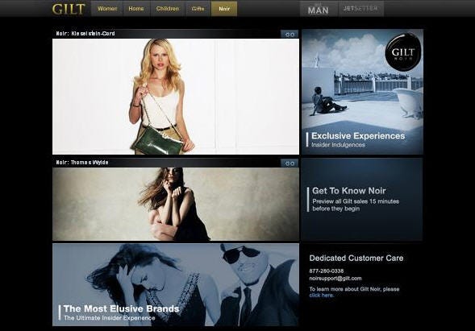Click the 877-280-0338 phone number
The image size is (475, 331).
(x=327, y=271)
